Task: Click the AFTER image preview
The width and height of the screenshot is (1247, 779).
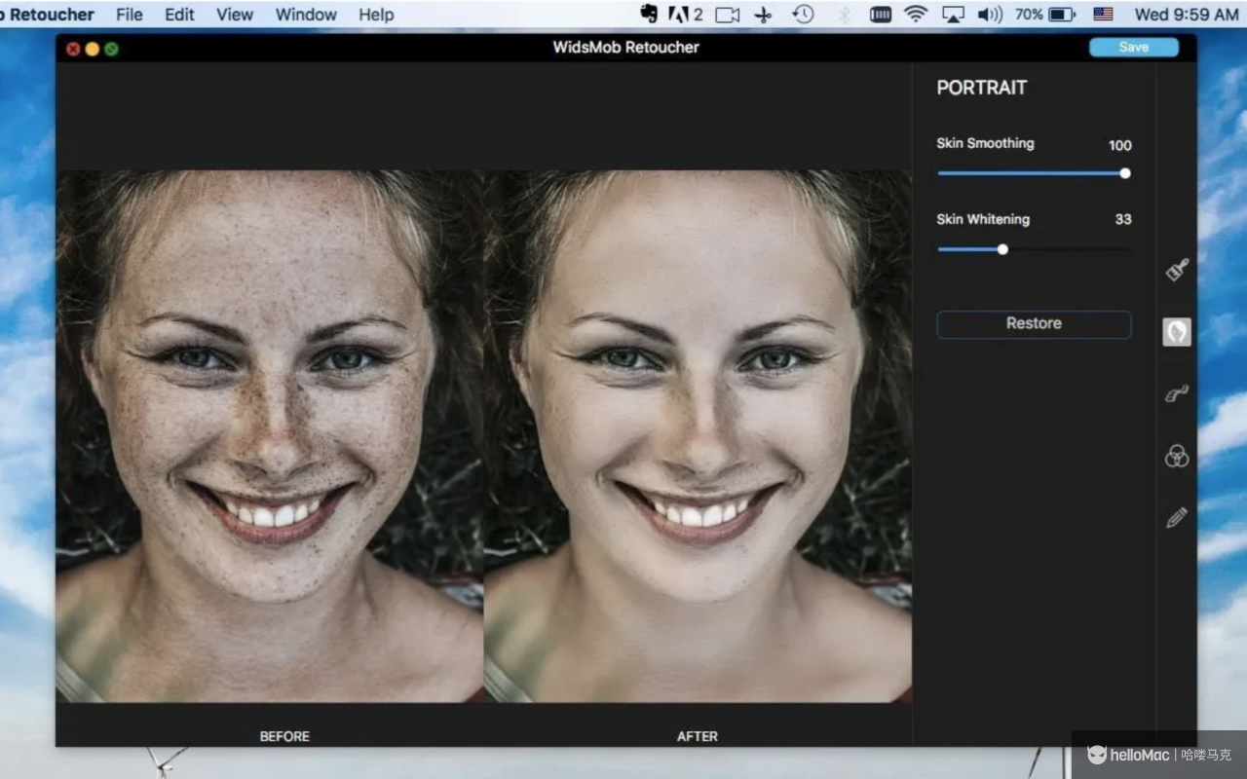Action: [698, 436]
